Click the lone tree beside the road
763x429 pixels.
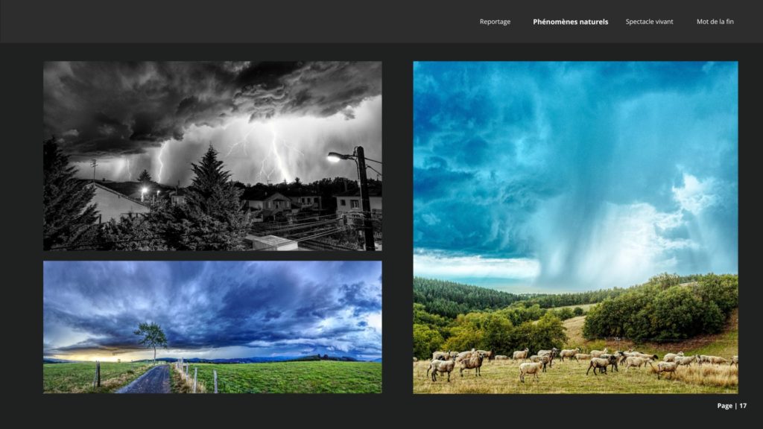tap(151, 337)
